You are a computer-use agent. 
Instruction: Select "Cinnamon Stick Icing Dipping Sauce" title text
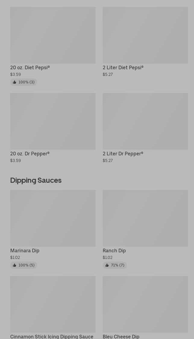pyautogui.click(x=52, y=337)
